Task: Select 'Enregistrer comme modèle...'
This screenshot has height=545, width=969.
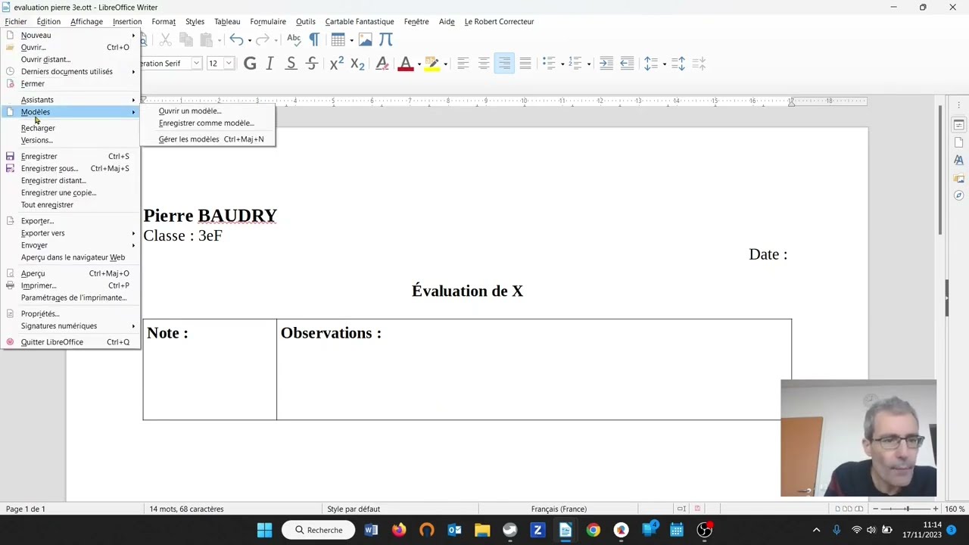Action: pos(207,123)
